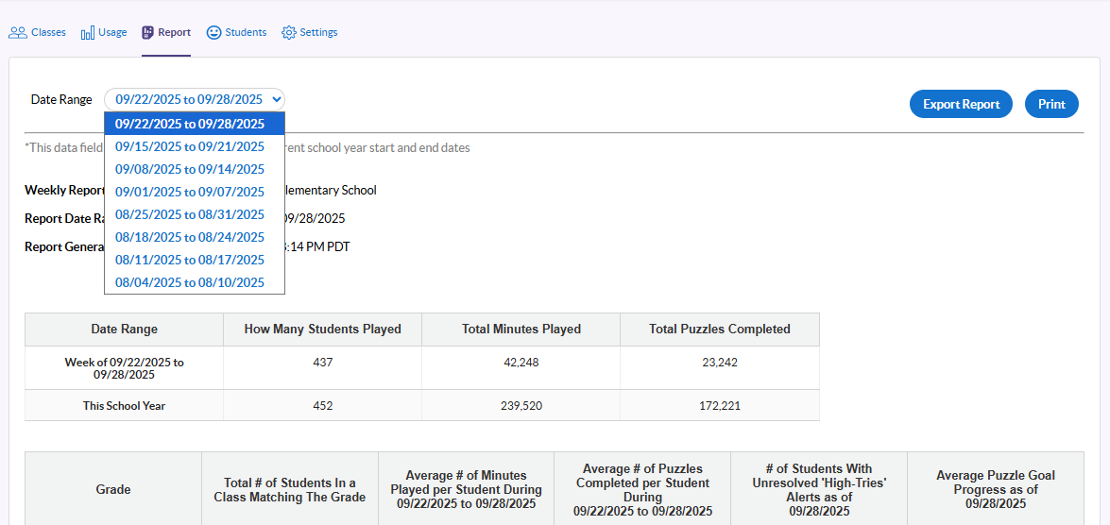Open the Classes tab
Image resolution: width=1110 pixels, height=525 pixels.
[37, 32]
